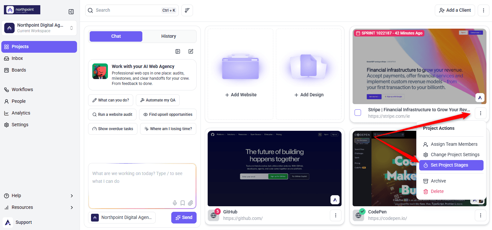Open Settings in the sidebar
492x230 pixels.
[x=39, y=125]
